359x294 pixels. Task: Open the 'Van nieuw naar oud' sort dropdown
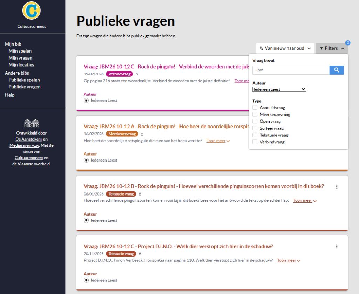285,48
